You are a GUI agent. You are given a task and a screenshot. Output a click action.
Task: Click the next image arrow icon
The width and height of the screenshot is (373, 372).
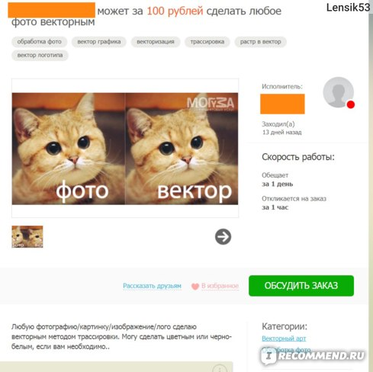coord(223,237)
